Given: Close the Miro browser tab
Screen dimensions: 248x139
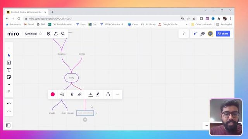Looking at the screenshot, I should click(x=45, y=12).
